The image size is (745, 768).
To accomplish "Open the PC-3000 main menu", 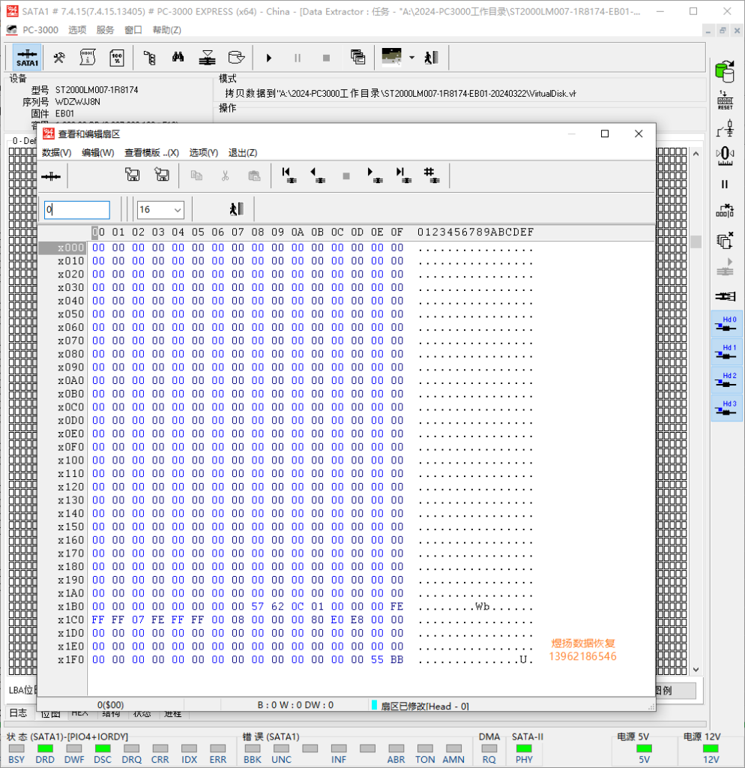I will (40, 30).
